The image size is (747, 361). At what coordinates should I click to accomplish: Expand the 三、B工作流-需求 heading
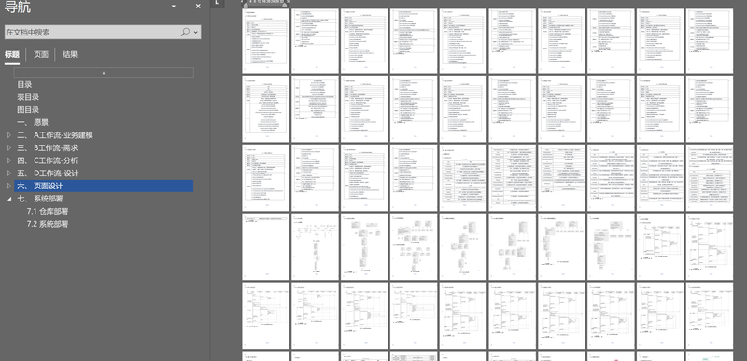click(x=9, y=148)
